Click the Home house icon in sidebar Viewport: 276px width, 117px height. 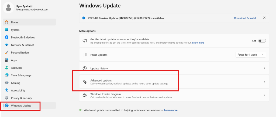point(6,22)
